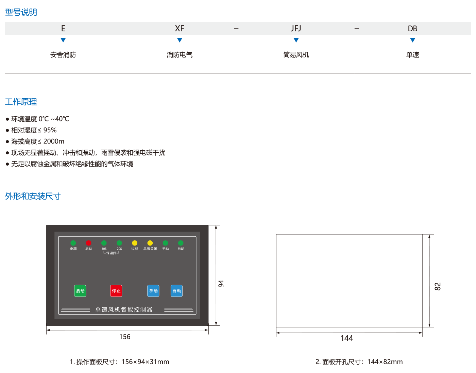The image size is (476, 373).
Task: Click the 外形和安装尺寸 heading
Action: pyautogui.click(x=33, y=196)
